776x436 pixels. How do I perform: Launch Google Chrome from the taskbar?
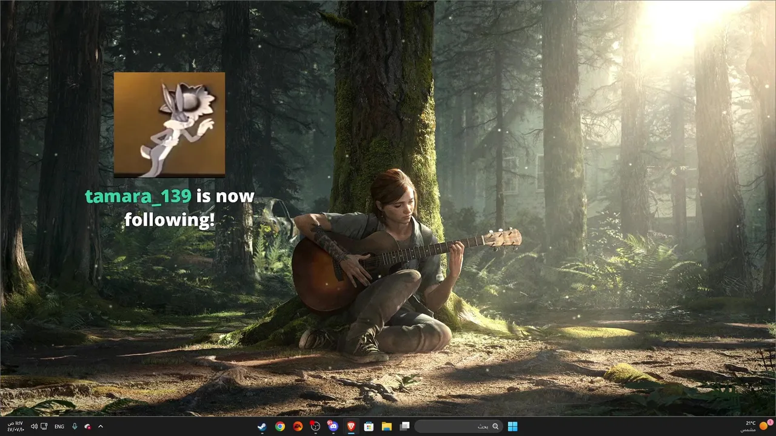pyautogui.click(x=279, y=426)
